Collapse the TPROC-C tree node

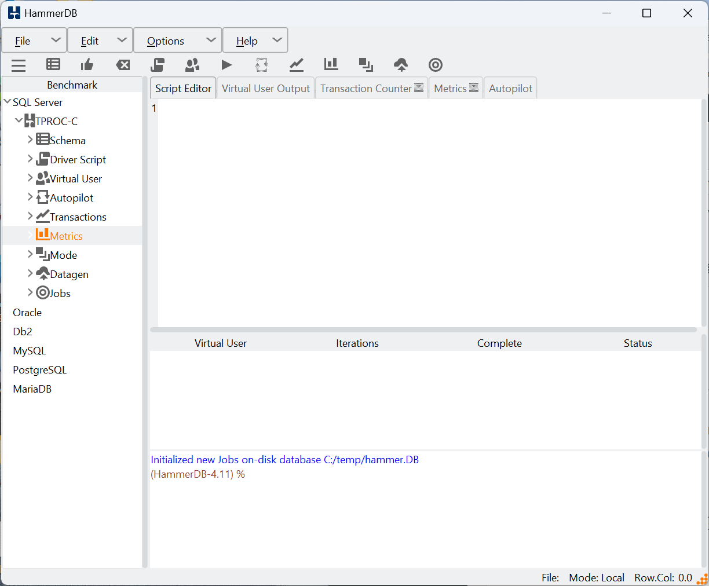pos(19,120)
